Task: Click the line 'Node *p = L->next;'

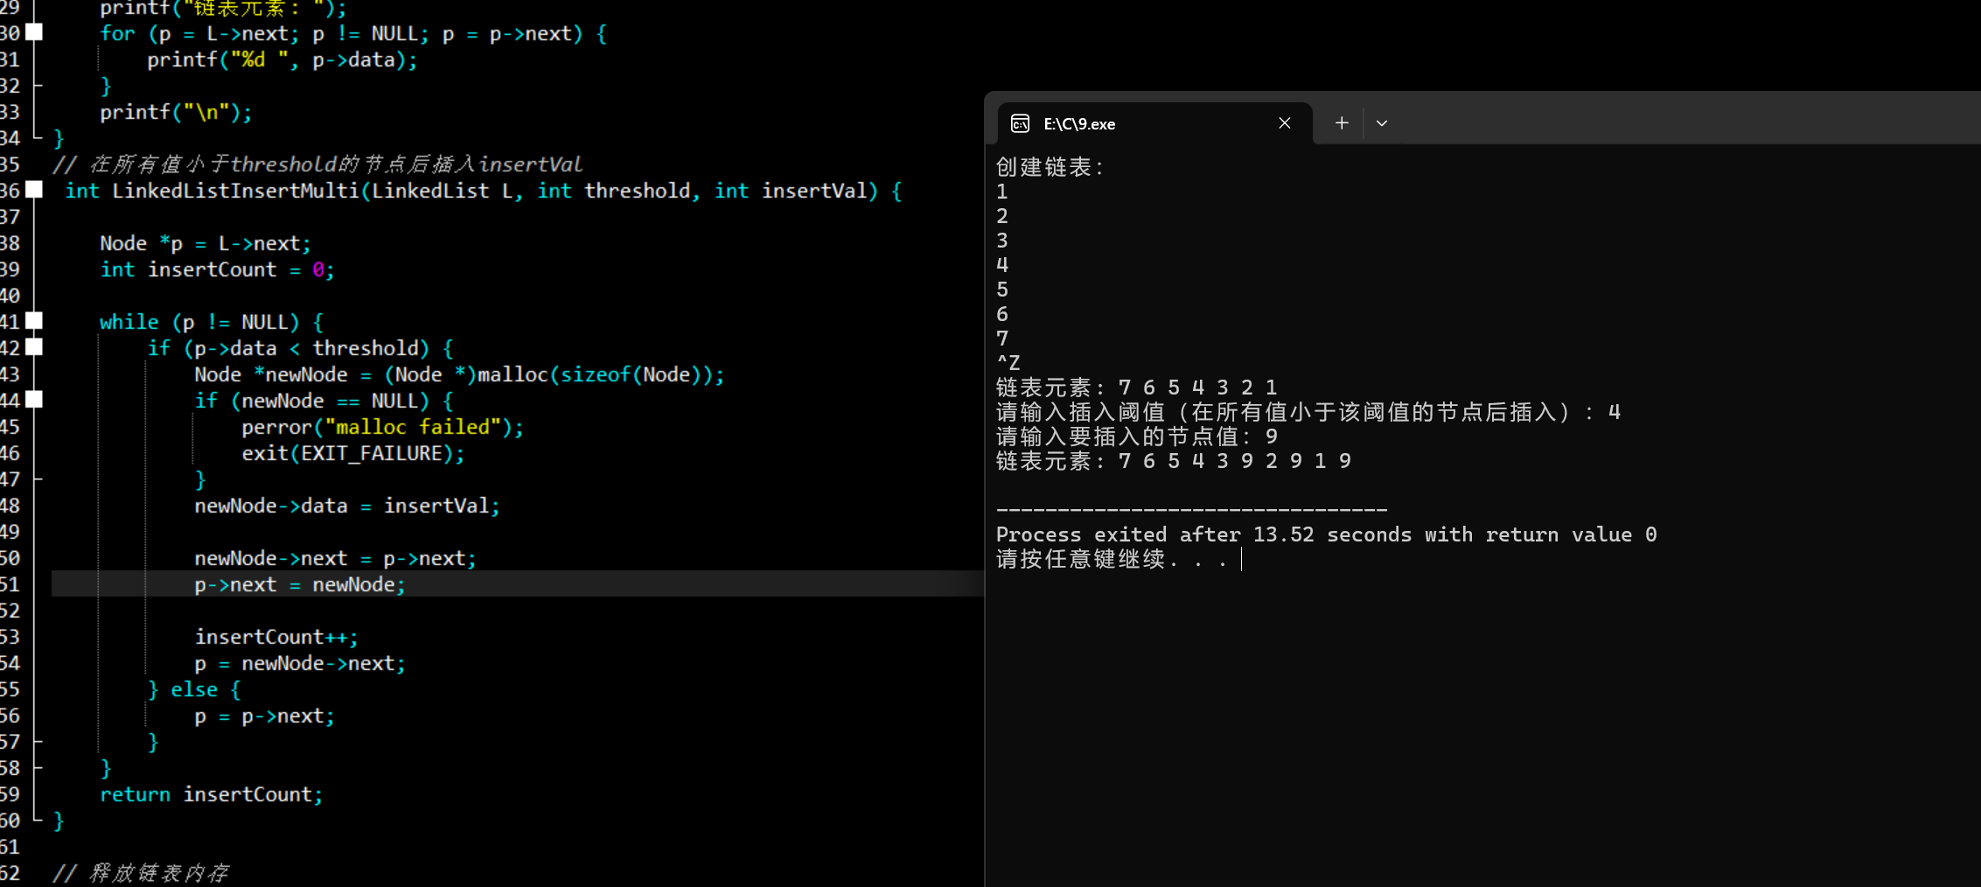Action: [x=206, y=243]
